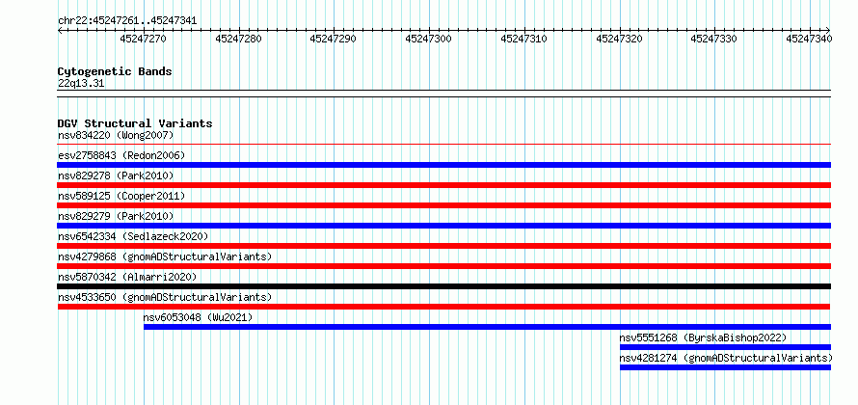Click the black nsv5870342 variant bar
The width and height of the screenshot is (858, 405).
[443, 286]
